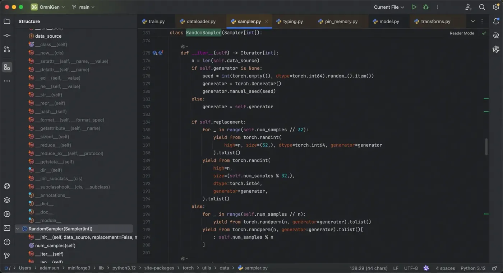Image resolution: width=503 pixels, height=273 pixels.
Task: Open IDE settings gear
Action: point(496,7)
